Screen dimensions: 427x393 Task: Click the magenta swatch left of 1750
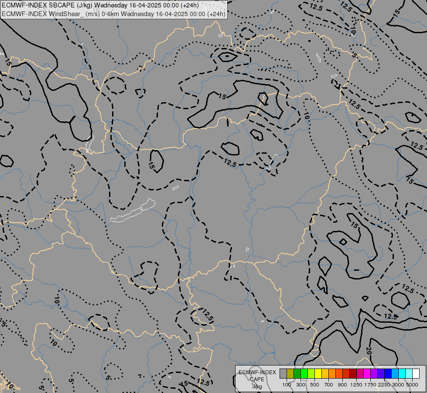point(367,373)
